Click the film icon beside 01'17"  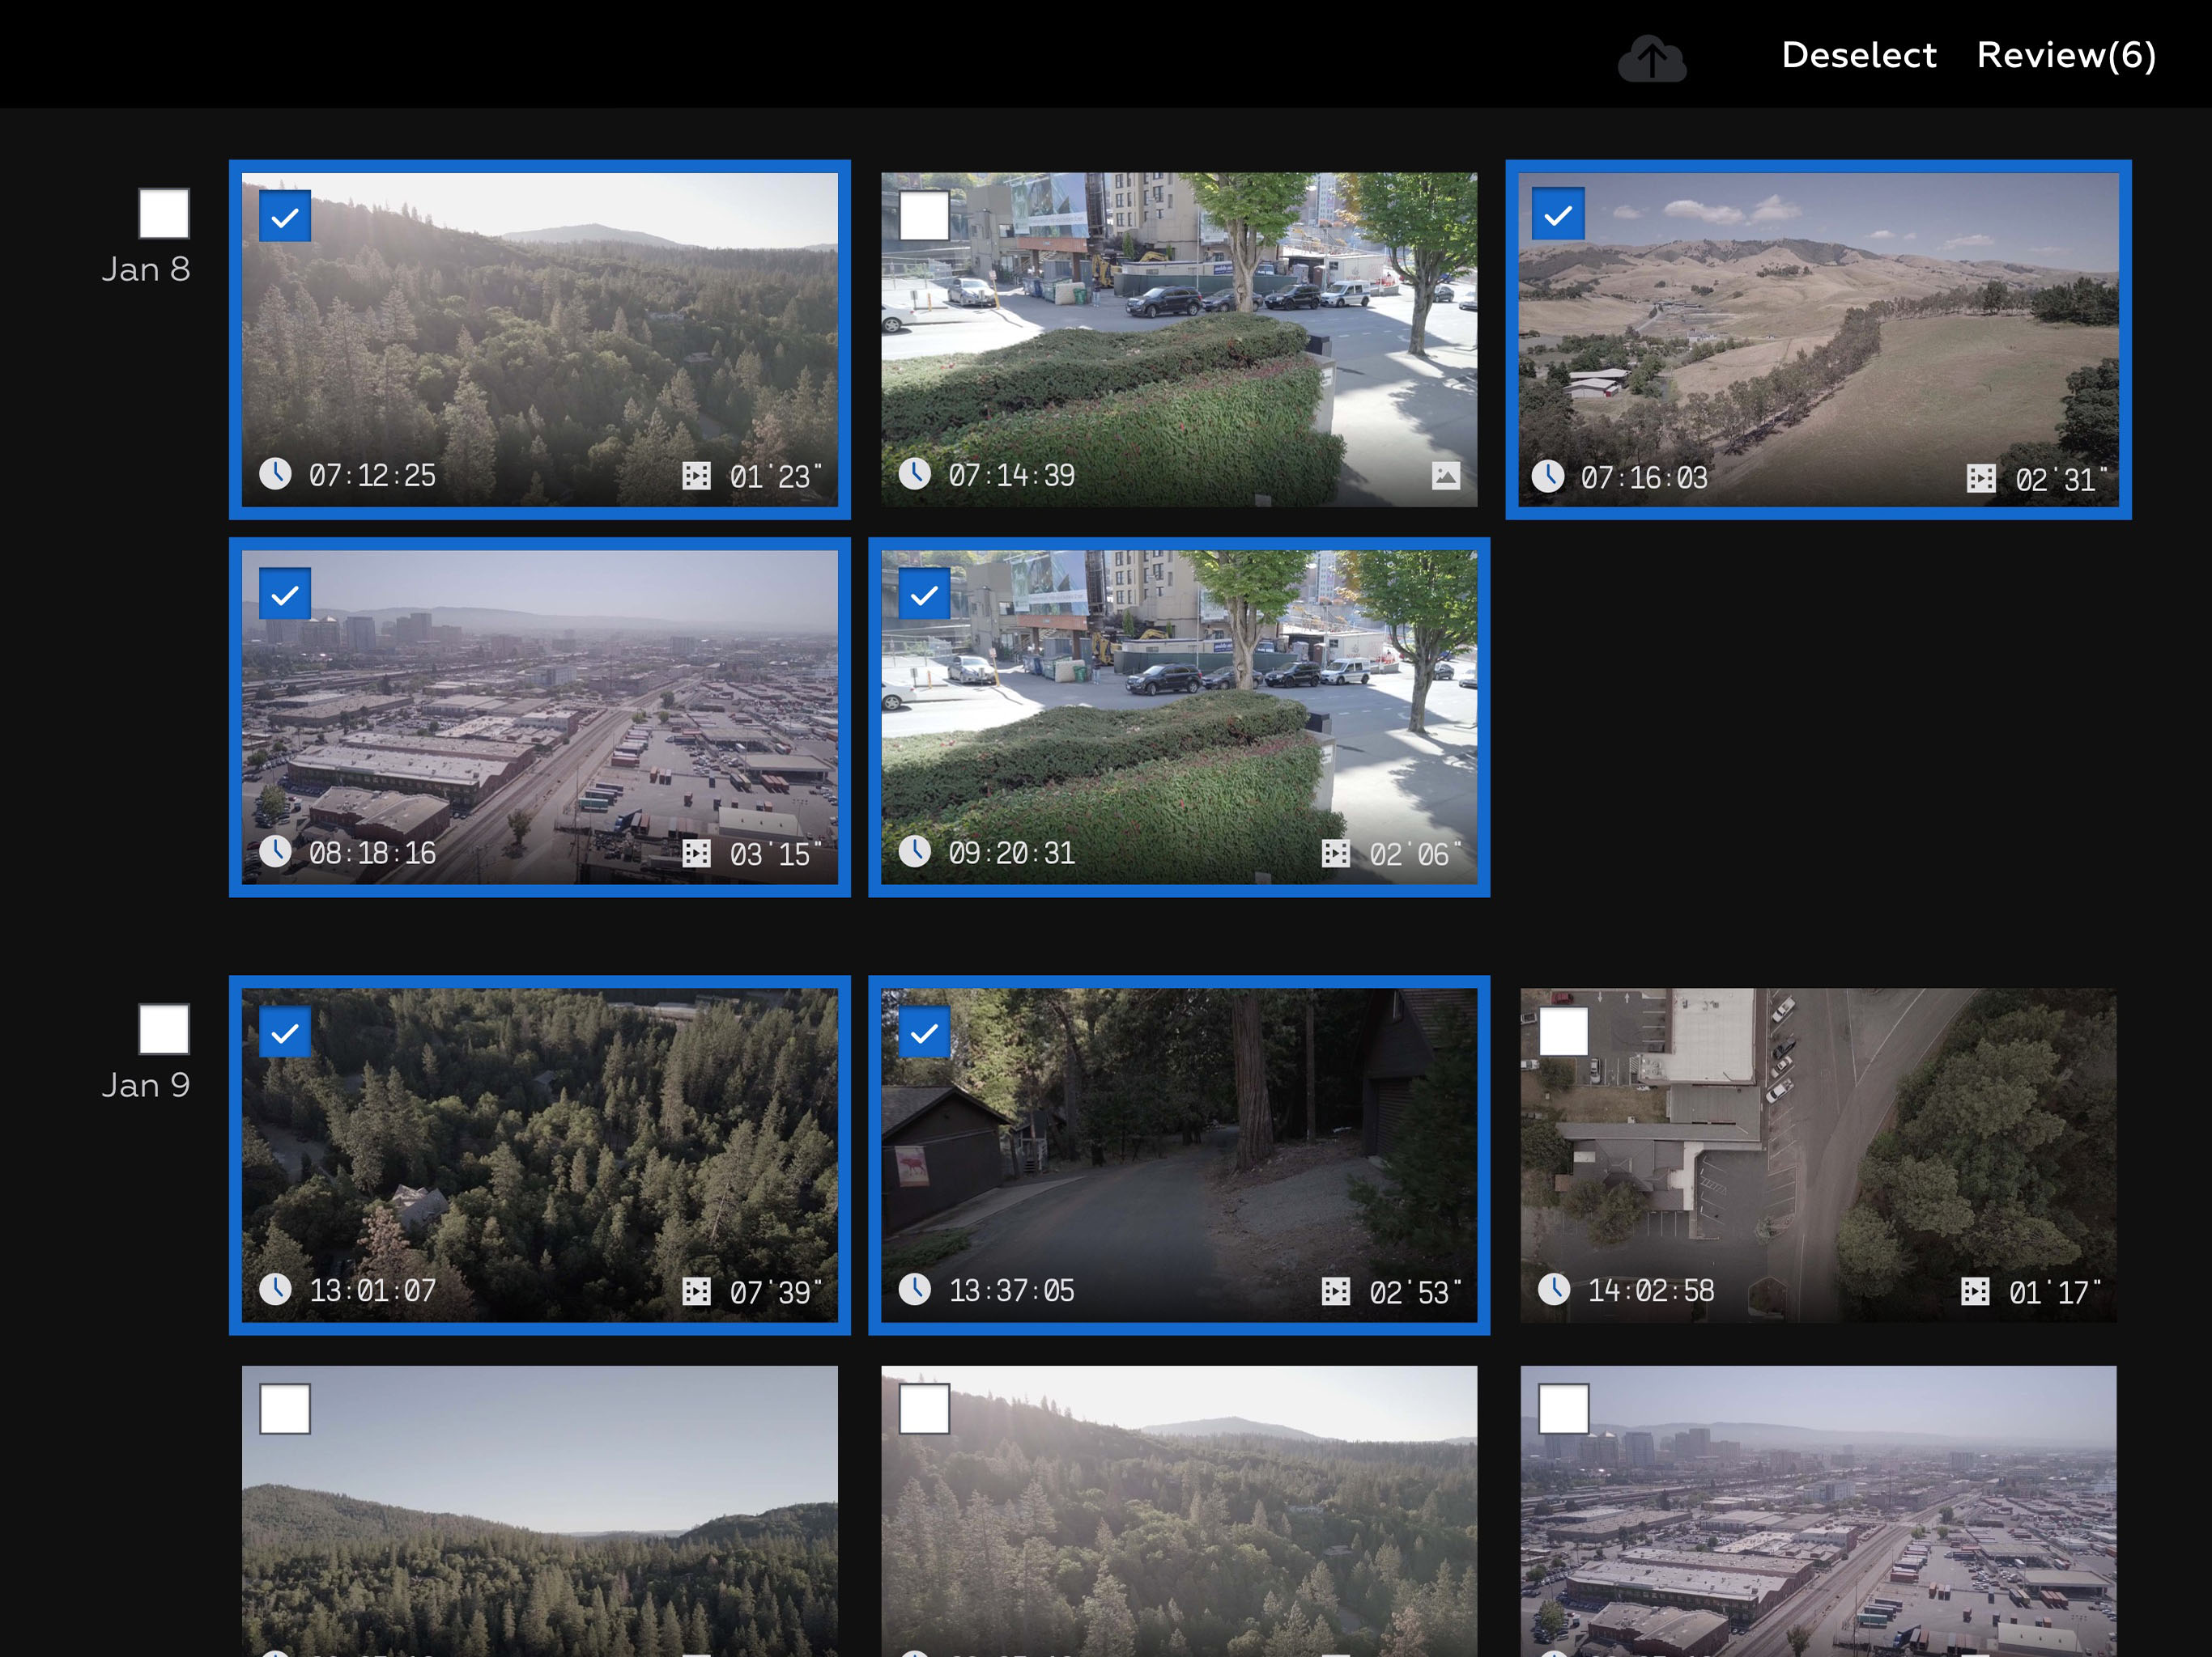pos(1974,1291)
